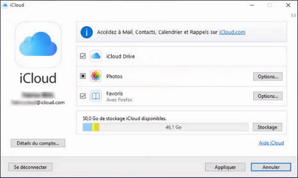
Task: Click the '46,1 Go' storage value
Action: click(x=173, y=127)
